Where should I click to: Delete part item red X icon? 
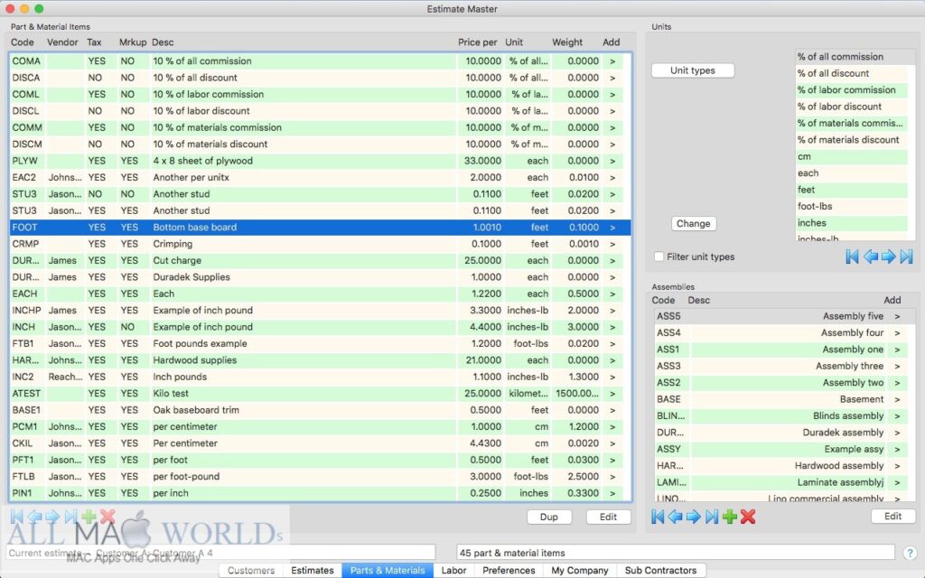[x=107, y=517]
